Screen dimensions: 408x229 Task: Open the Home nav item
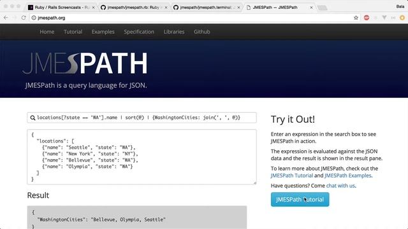click(x=47, y=32)
